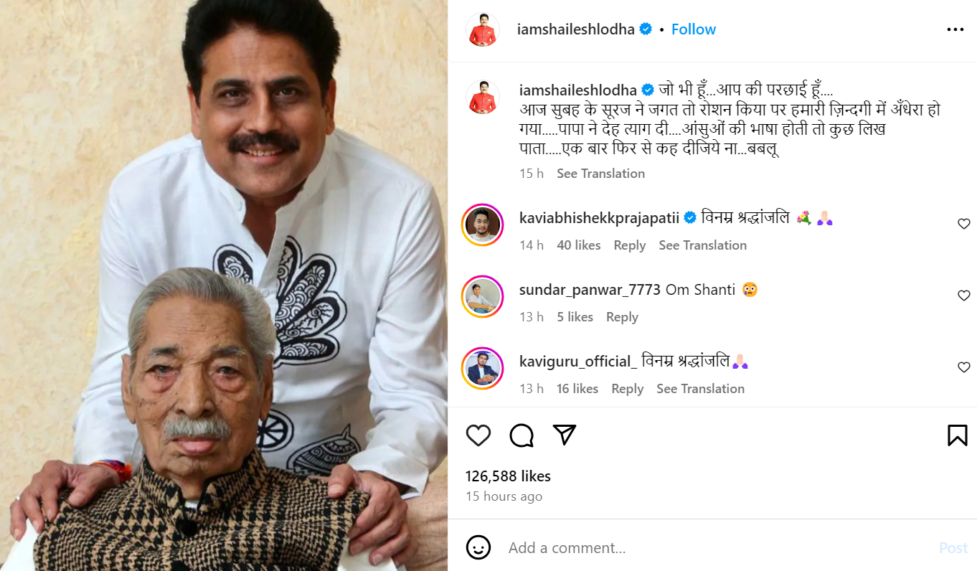
Task: Reply to kaviabhishekkprajapatii's comment
Action: click(x=630, y=245)
